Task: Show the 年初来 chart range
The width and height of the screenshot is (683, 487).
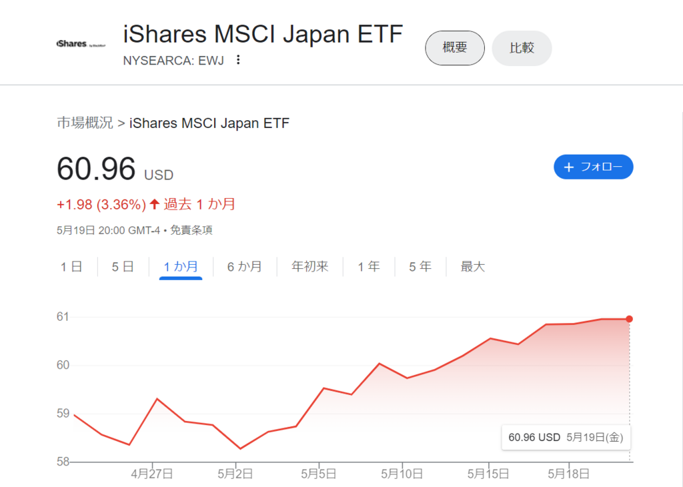Action: [309, 267]
